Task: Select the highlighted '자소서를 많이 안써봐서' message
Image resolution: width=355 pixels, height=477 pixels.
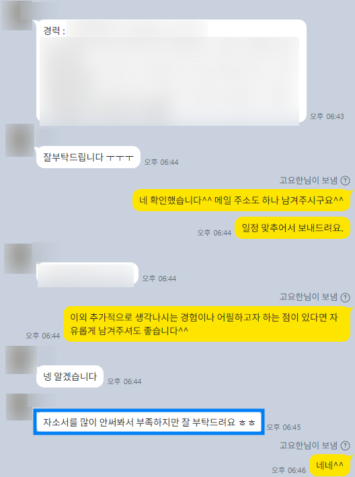Action: [149, 422]
